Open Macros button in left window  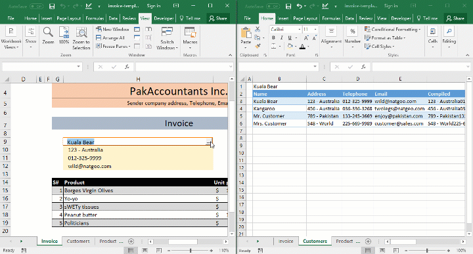tap(190, 37)
